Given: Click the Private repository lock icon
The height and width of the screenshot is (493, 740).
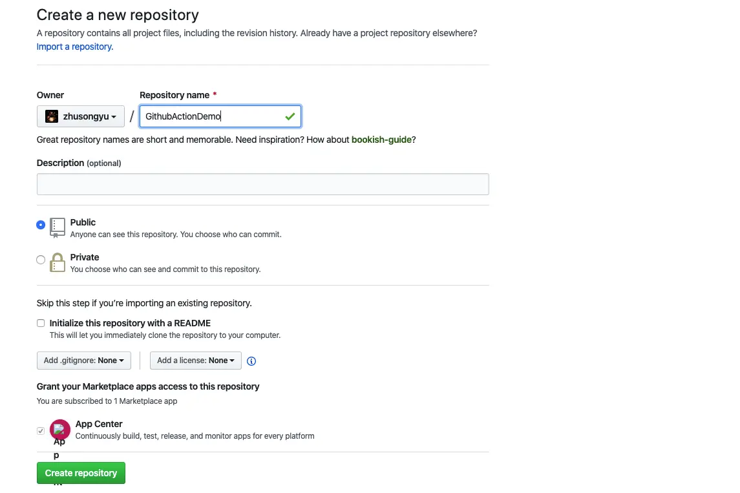Looking at the screenshot, I should (57, 262).
